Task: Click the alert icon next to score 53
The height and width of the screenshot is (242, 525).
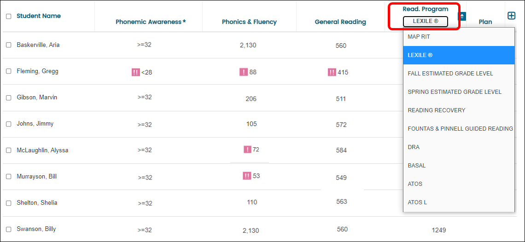Action: click(247, 176)
